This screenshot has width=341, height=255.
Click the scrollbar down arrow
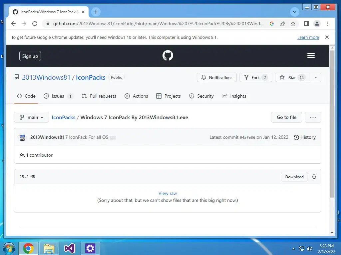[x=332, y=233]
